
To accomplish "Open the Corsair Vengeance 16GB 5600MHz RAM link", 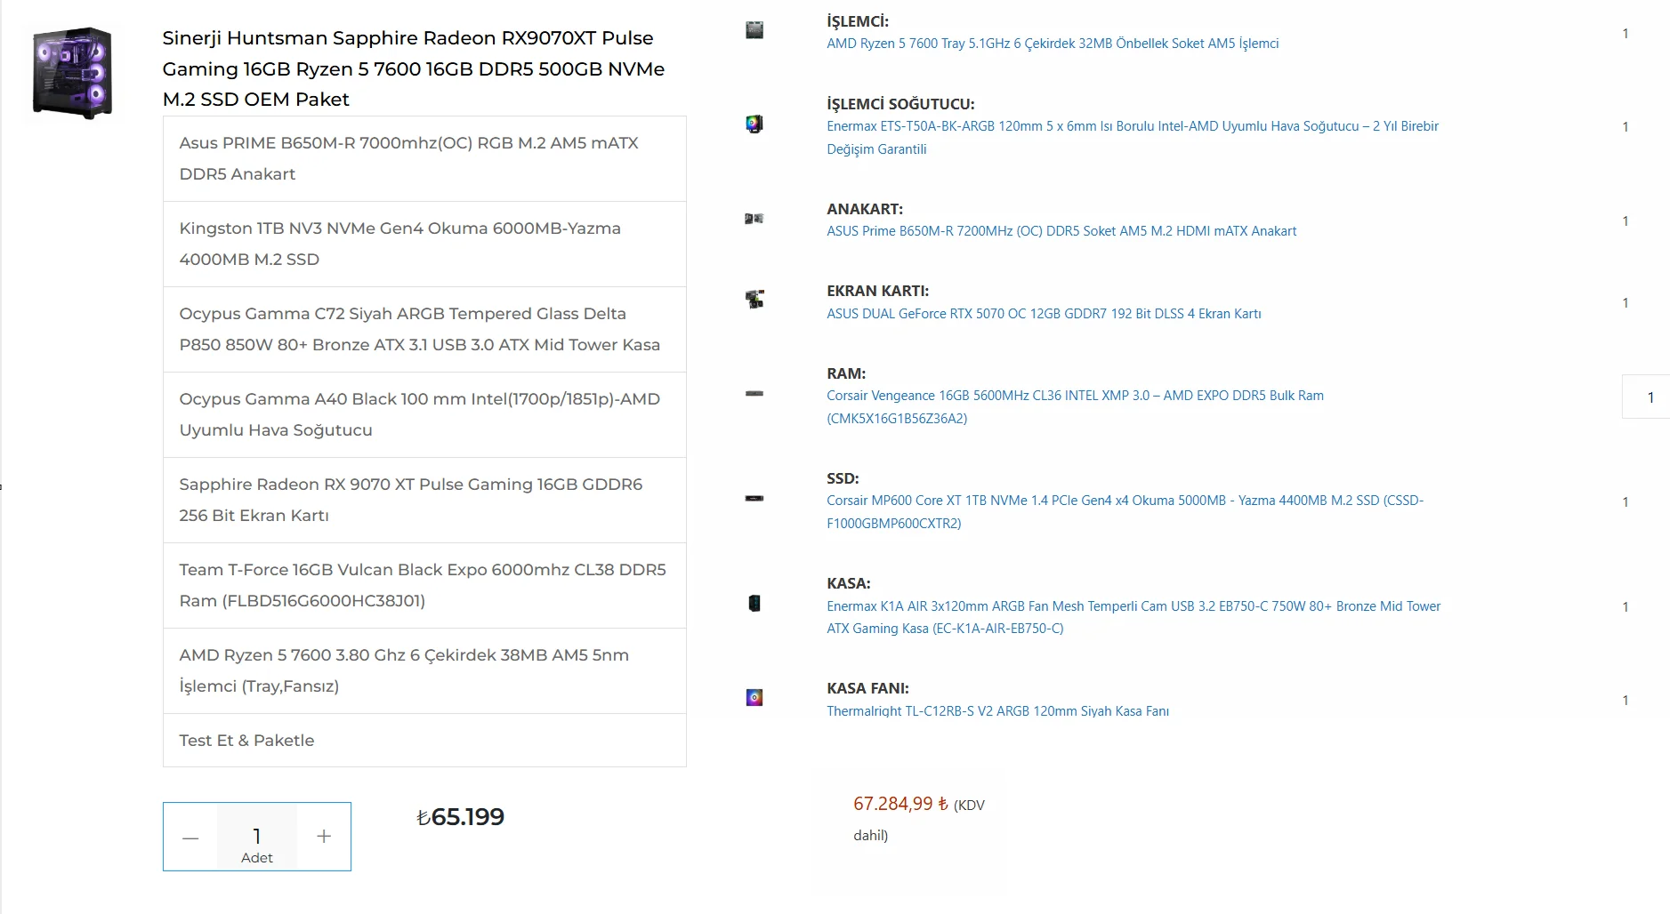I will (1075, 406).
